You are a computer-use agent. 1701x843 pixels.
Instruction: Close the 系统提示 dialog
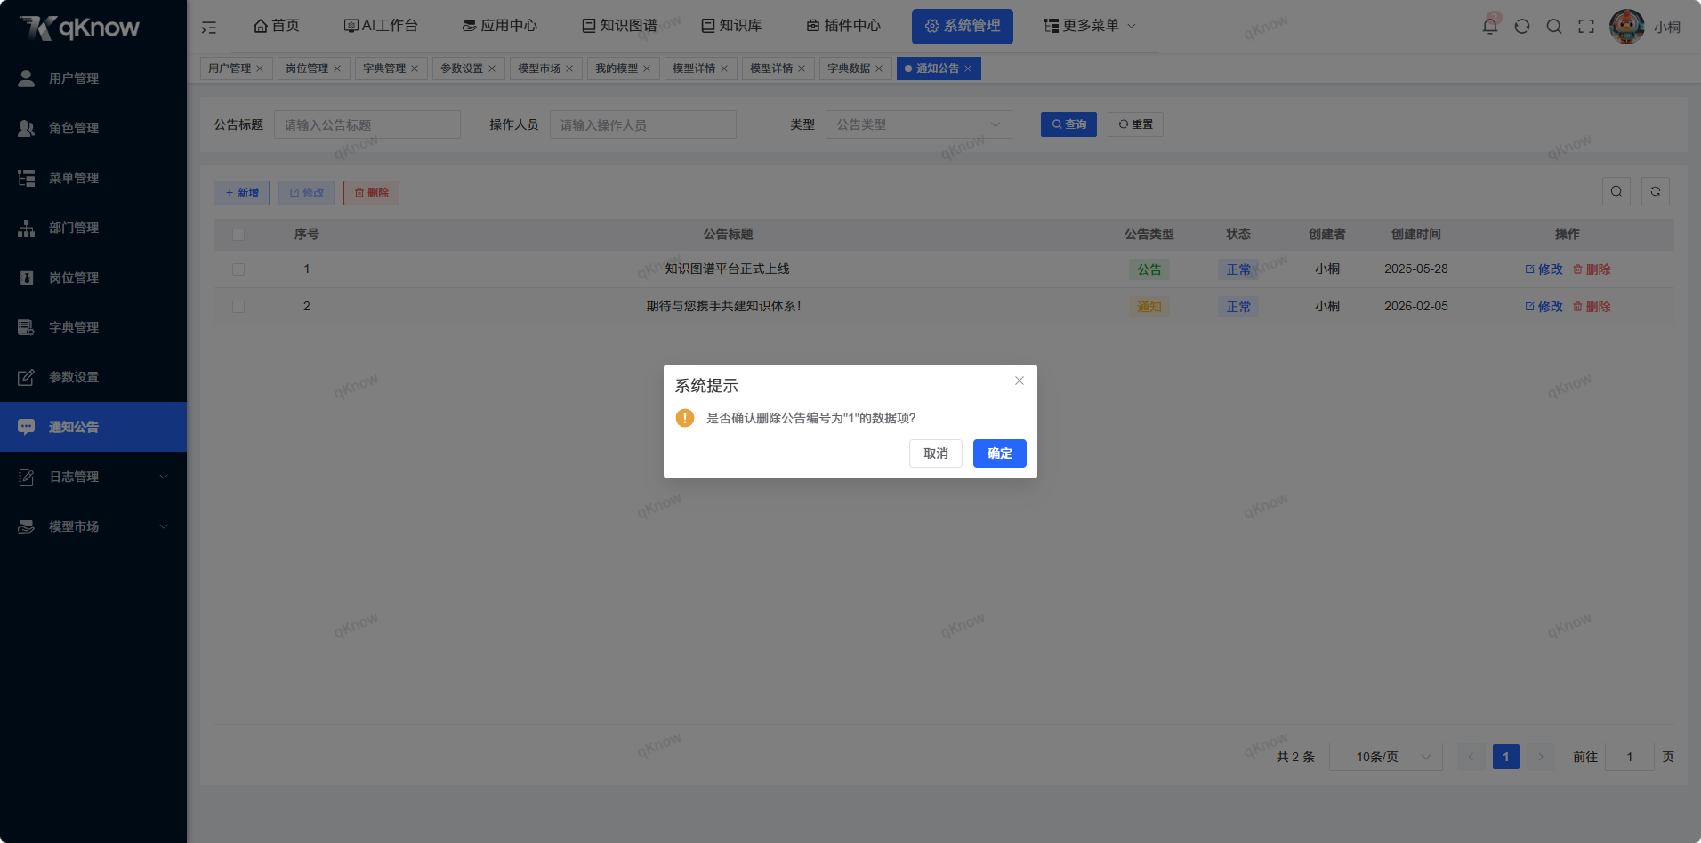(x=1020, y=381)
